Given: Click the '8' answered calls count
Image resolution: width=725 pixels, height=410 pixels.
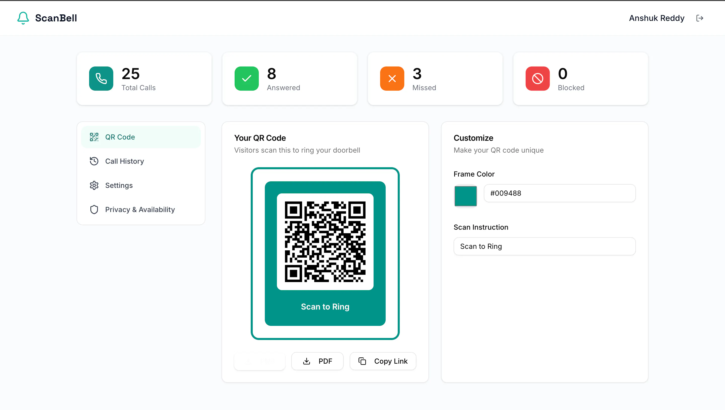Looking at the screenshot, I should point(272,74).
